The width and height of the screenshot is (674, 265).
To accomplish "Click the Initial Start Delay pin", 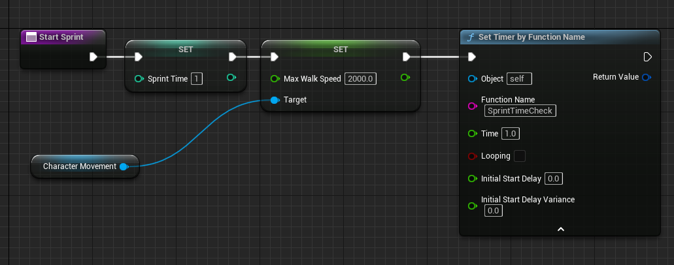I will [x=473, y=179].
